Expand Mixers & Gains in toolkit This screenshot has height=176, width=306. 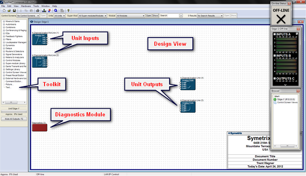(x=4, y=21)
